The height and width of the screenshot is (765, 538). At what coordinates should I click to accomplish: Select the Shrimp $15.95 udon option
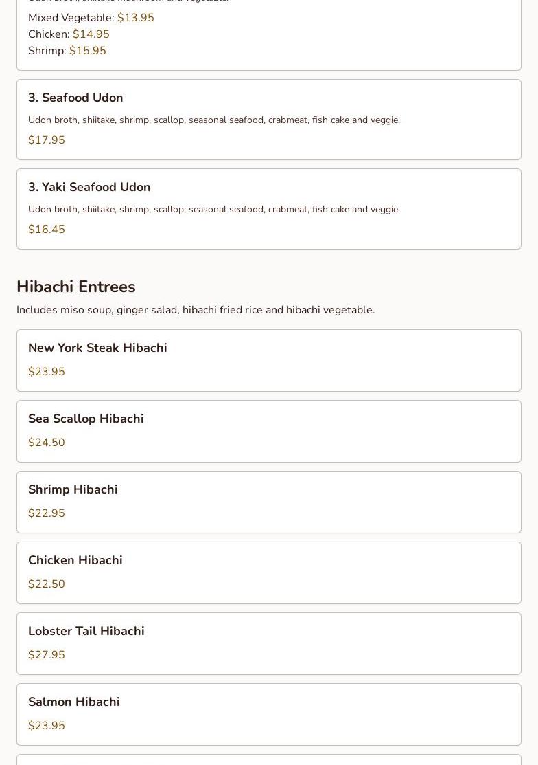pyautogui.click(x=67, y=51)
